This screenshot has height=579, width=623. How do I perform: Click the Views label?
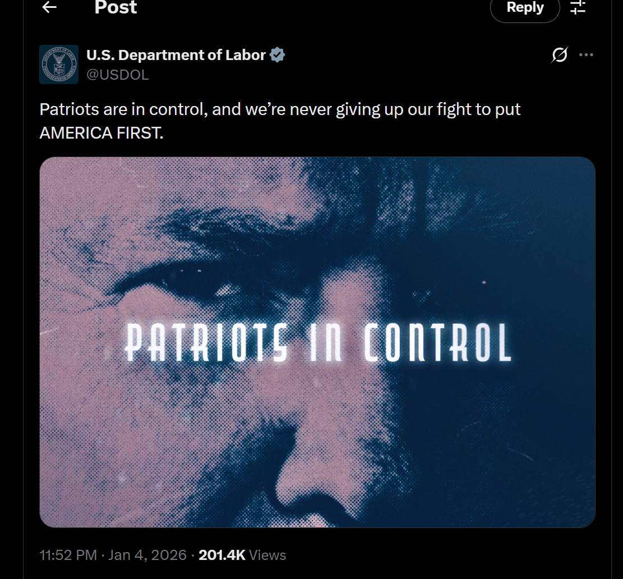point(267,555)
